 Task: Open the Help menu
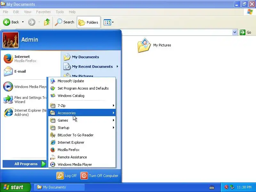[x=72, y=12]
